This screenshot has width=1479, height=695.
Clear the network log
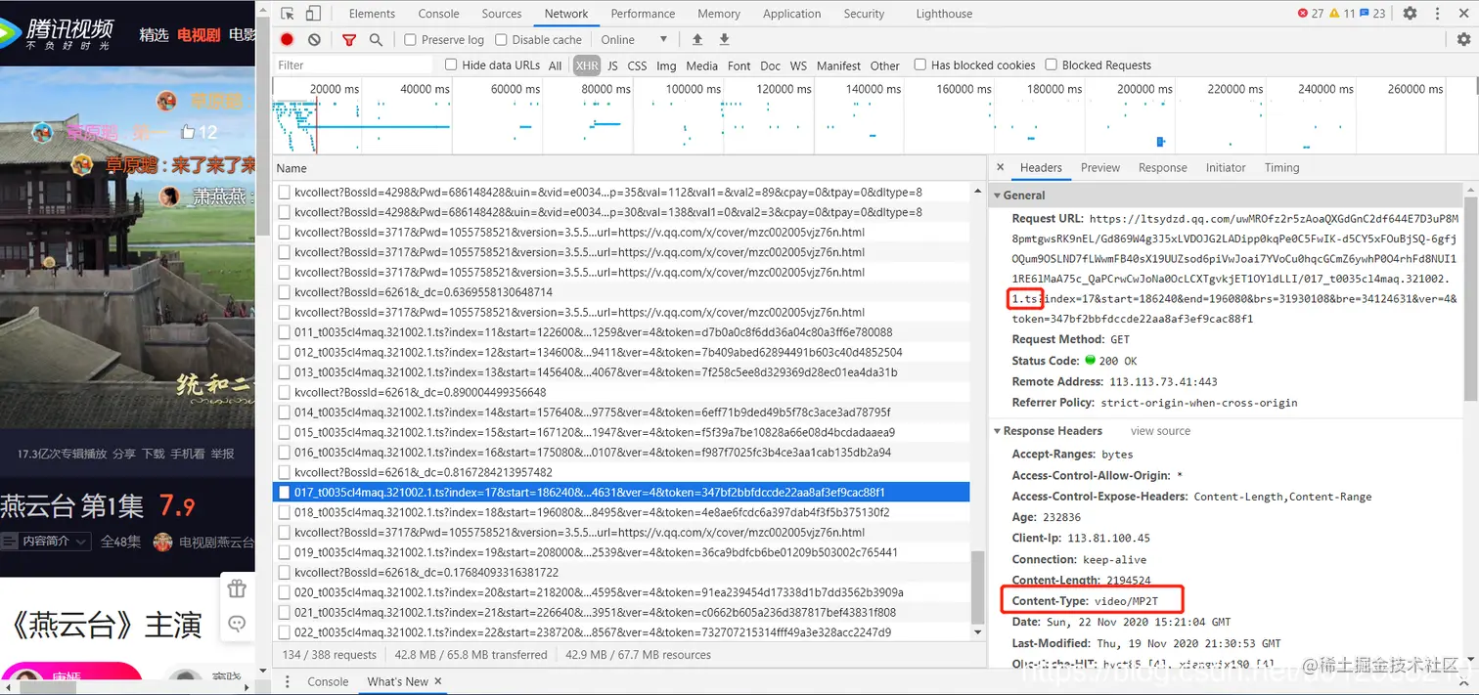314,39
